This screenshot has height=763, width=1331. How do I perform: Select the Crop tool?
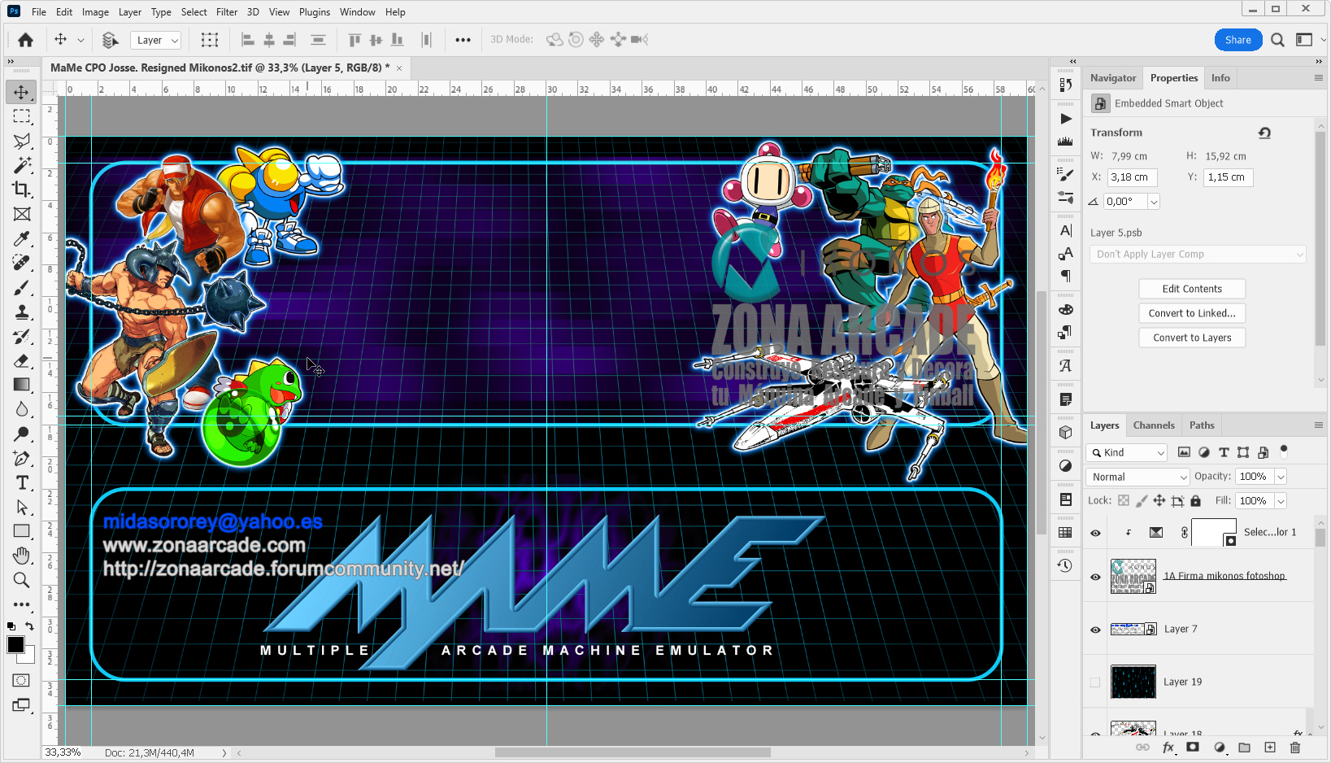tap(21, 190)
